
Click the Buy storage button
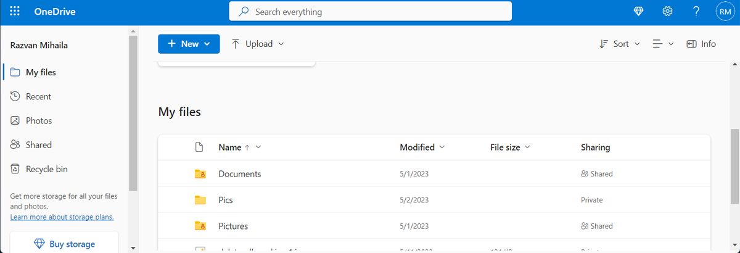click(64, 243)
